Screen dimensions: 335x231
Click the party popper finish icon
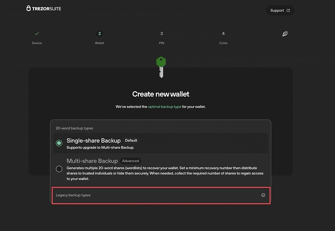pos(285,34)
